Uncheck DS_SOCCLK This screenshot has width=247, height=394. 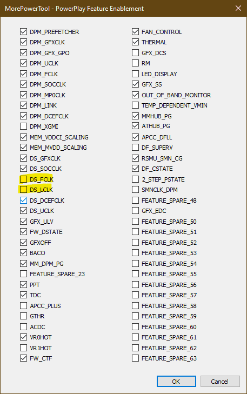tap(23, 169)
